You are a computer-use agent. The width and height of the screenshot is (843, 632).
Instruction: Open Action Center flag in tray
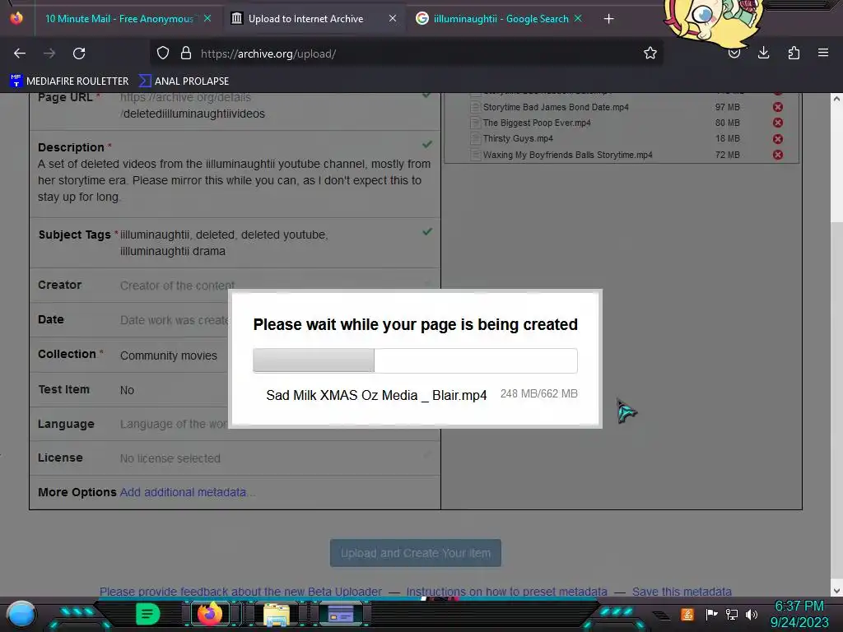tap(711, 614)
